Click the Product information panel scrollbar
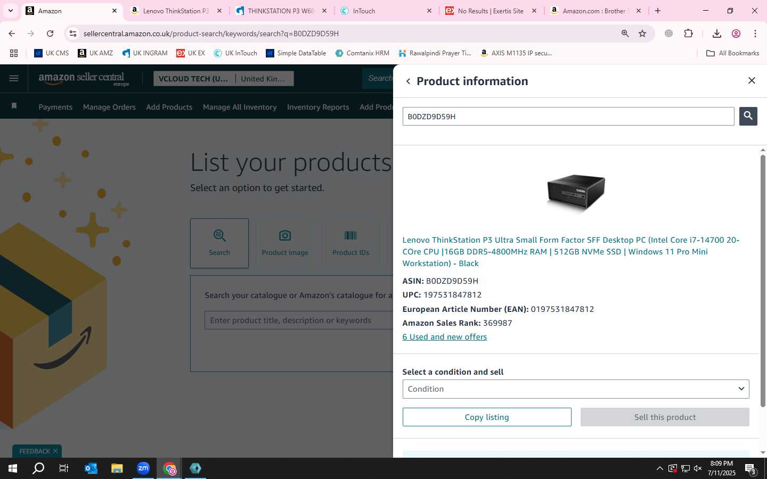767x479 pixels. tap(763, 281)
